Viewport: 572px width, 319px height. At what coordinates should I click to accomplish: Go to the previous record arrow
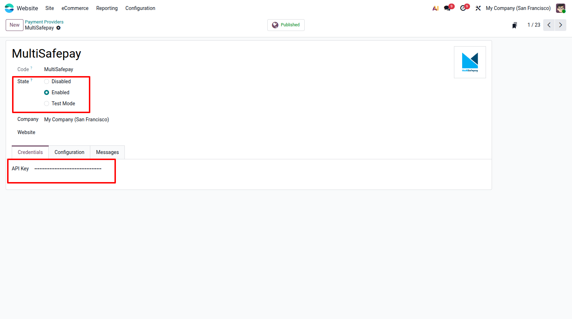549,25
